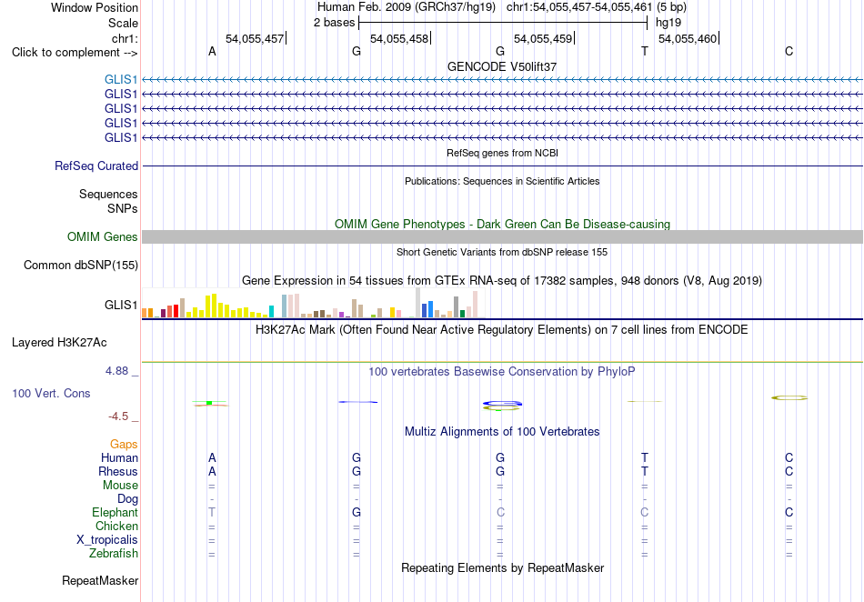Image resolution: width=864 pixels, height=602 pixels.
Task: Click the Common dbSNP(155) track label
Action: coord(81,265)
